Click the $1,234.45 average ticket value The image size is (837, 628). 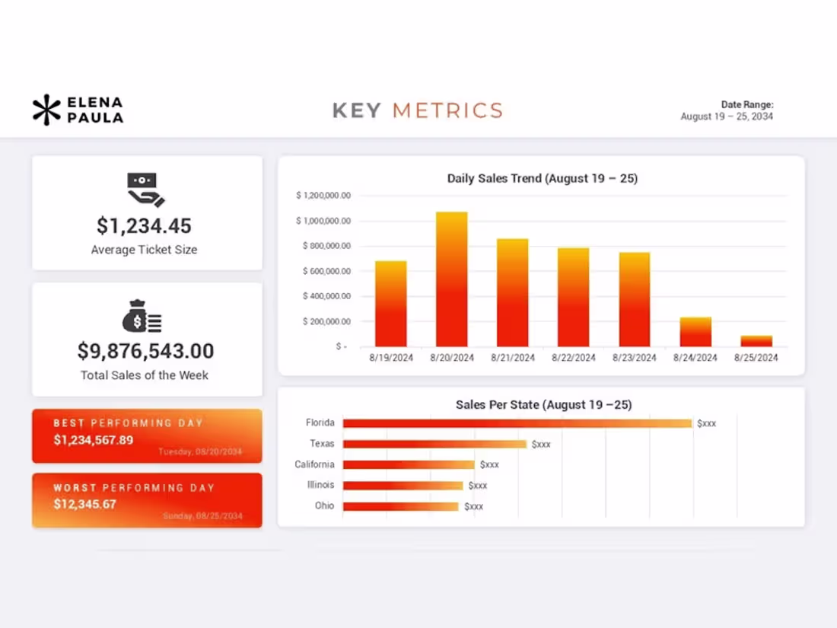(144, 226)
